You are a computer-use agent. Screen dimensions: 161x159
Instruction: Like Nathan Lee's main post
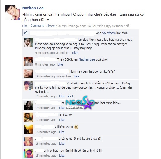tap(25, 26)
